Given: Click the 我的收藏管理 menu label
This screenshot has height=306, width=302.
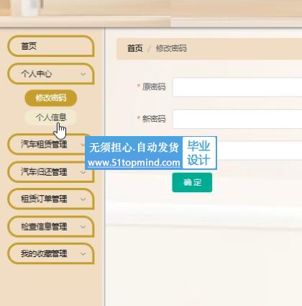Looking at the screenshot, I should tap(44, 254).
